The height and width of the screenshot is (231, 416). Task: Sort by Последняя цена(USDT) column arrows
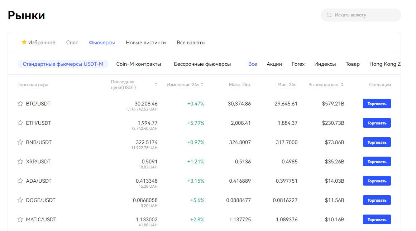156,85
